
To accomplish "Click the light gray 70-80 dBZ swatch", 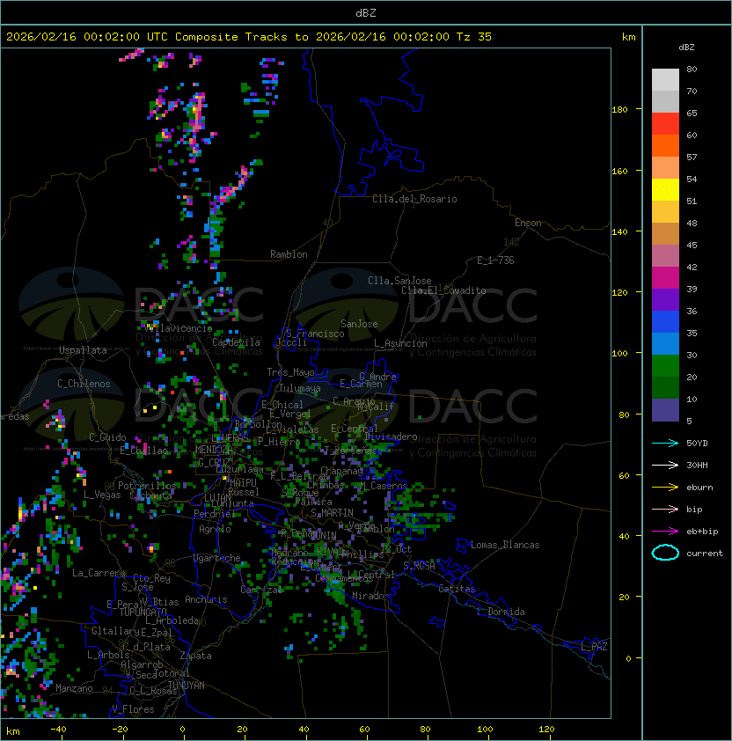I will coord(665,80).
